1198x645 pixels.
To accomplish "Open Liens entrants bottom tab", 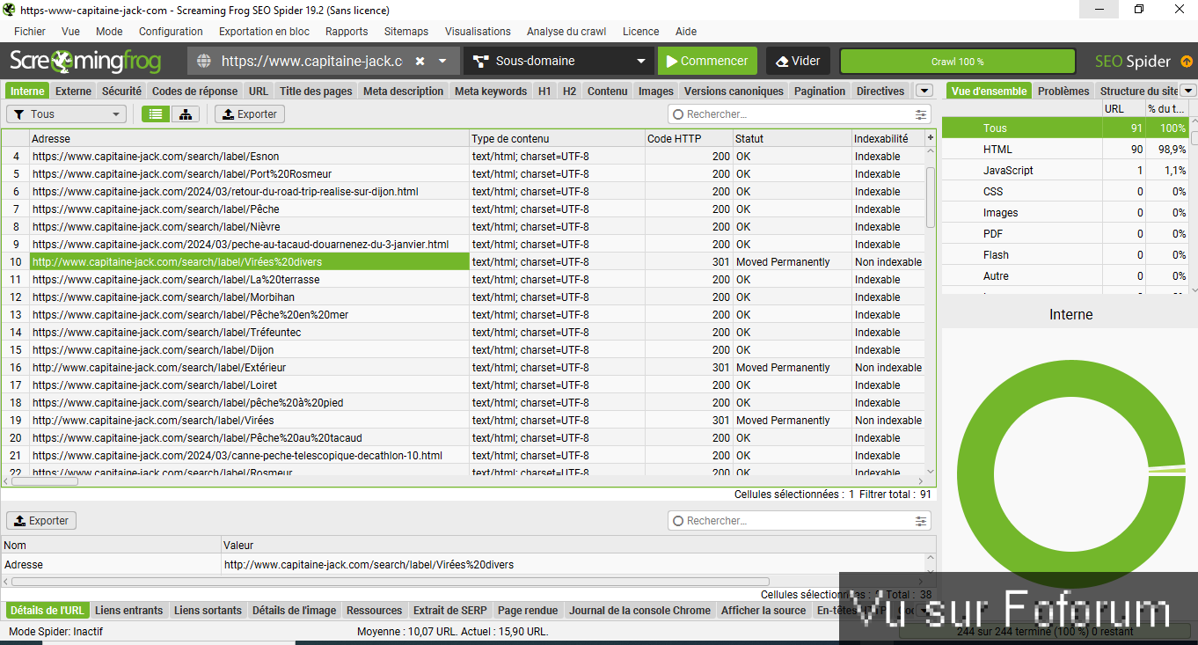I will pos(128,610).
